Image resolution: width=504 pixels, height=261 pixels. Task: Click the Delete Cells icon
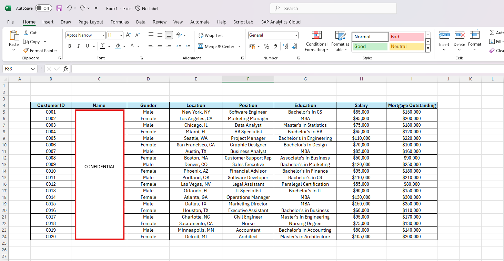click(459, 35)
